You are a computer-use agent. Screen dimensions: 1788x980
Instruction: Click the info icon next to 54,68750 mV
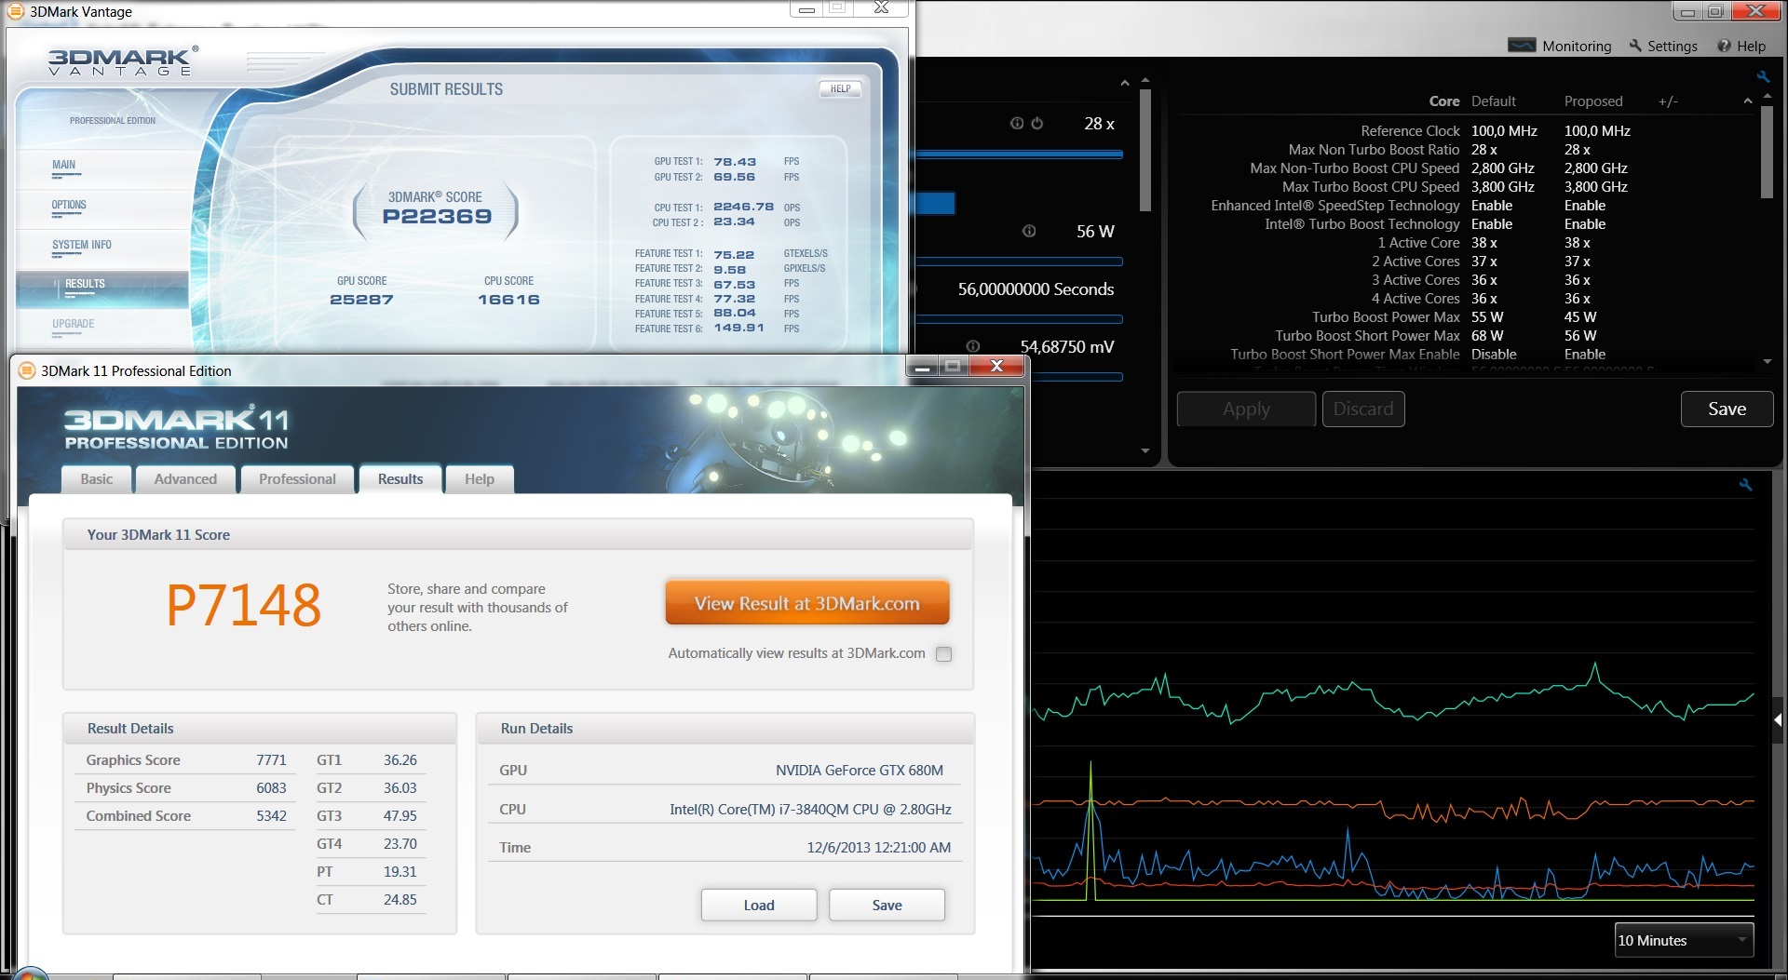[x=973, y=346]
